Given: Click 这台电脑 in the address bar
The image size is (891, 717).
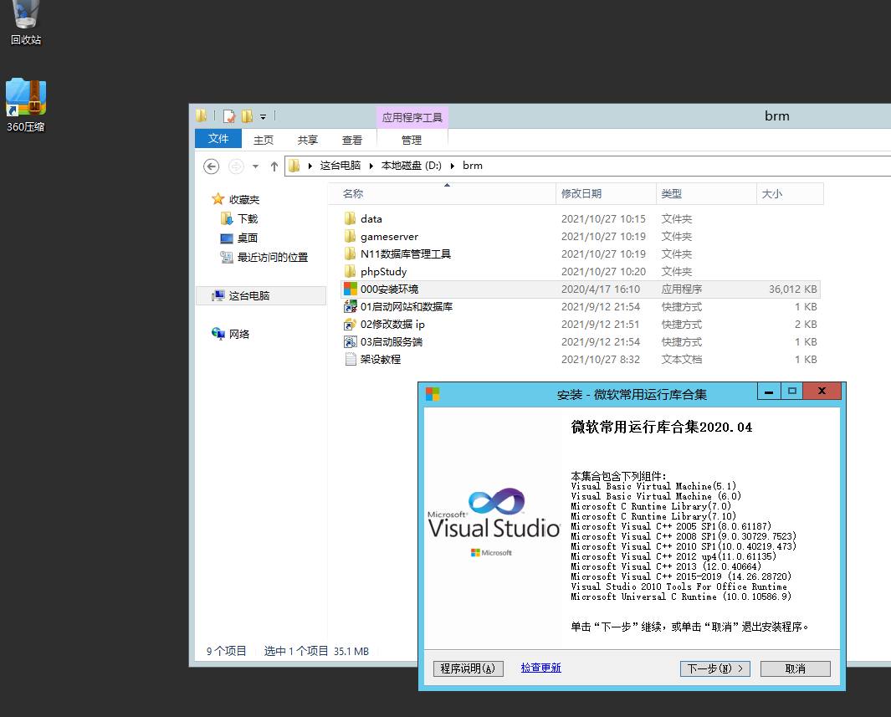Looking at the screenshot, I should click(340, 166).
